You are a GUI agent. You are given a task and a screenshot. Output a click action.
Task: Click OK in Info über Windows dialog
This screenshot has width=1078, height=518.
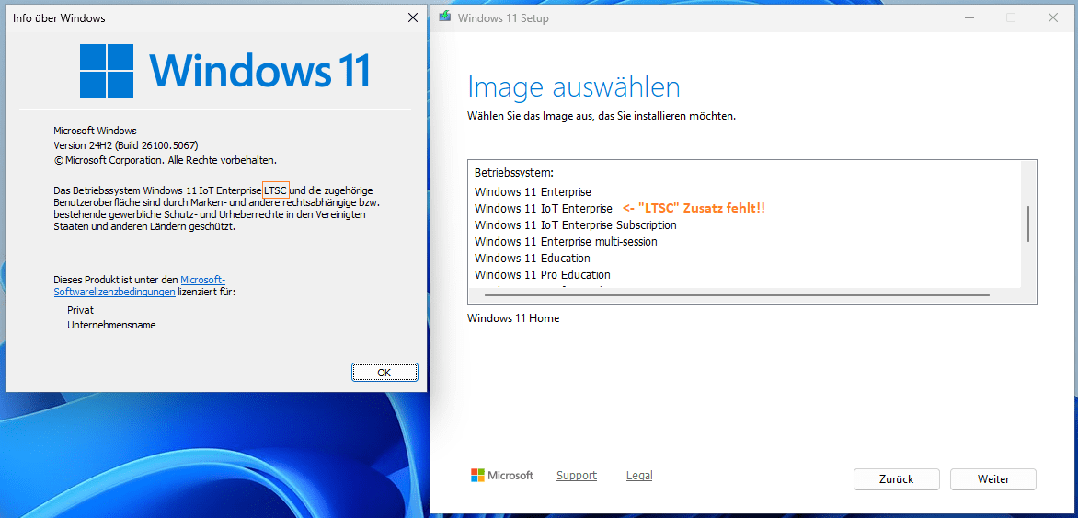coord(384,372)
